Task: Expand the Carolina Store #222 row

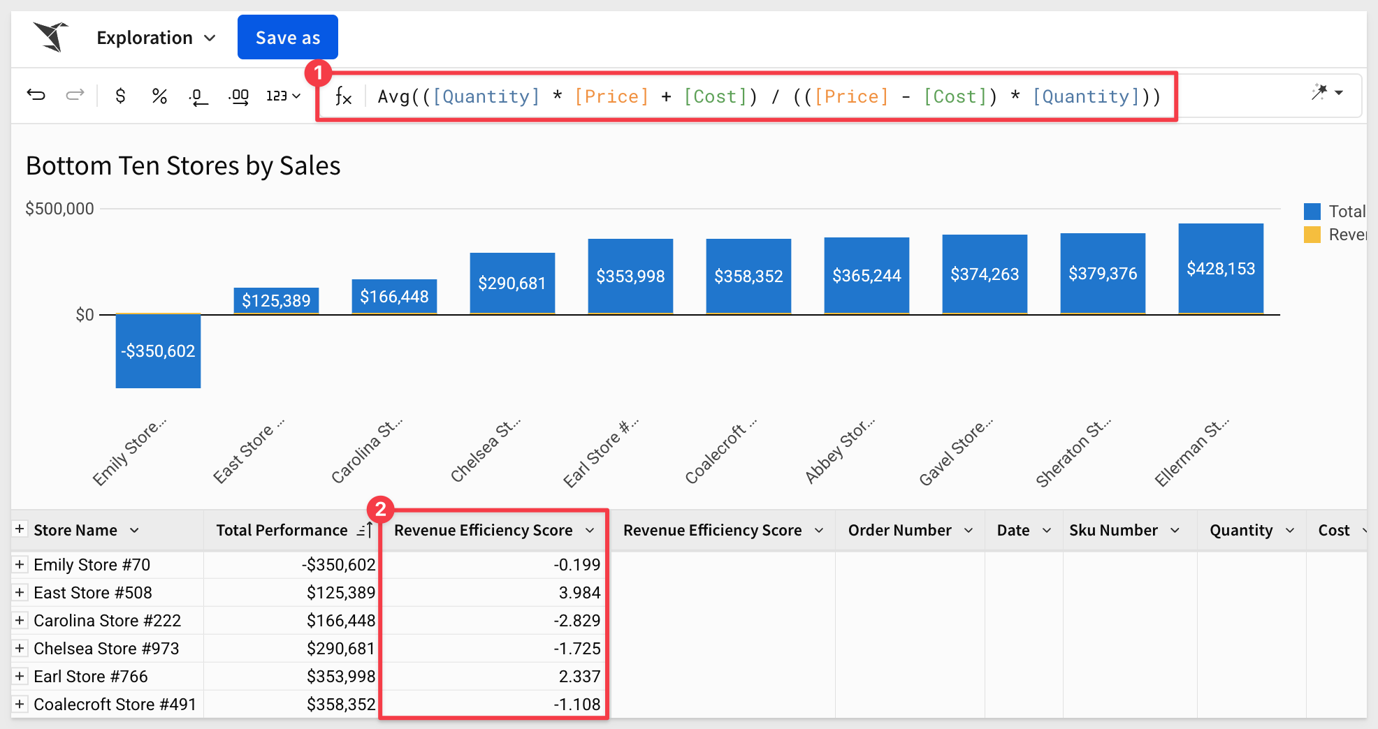Action: [20, 620]
